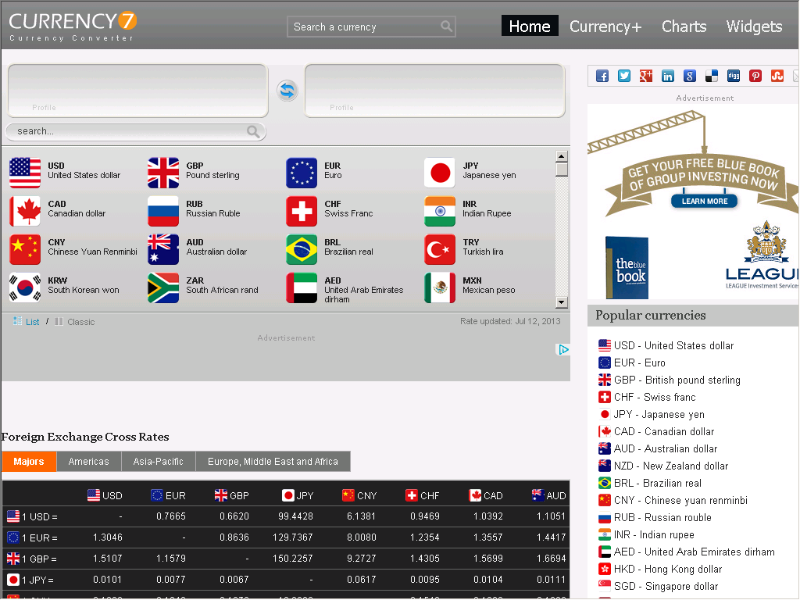This screenshot has height=600, width=800.
Task: Switch to the Asia-Pacific tab
Action: [158, 461]
